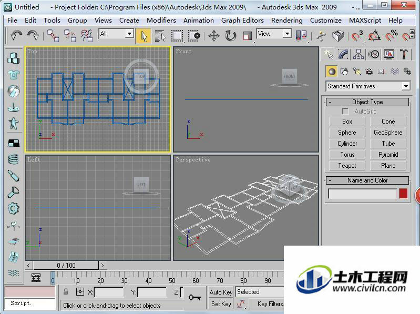Open Select by Name list icon
Image resolution: width=420 pixels, height=314 pixels.
[x=160, y=36]
